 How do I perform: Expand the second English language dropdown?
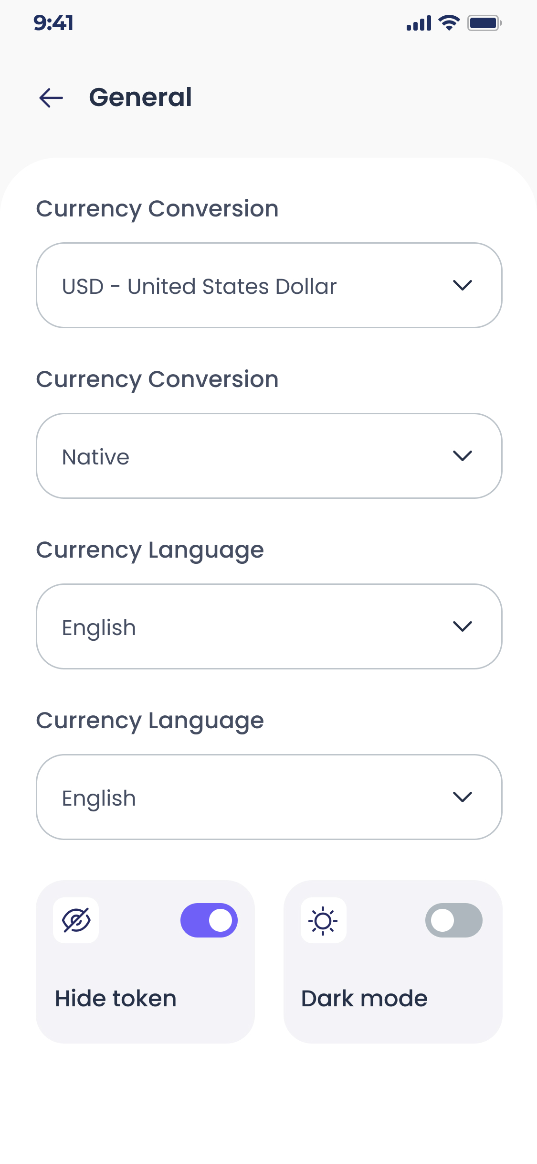coord(269,797)
